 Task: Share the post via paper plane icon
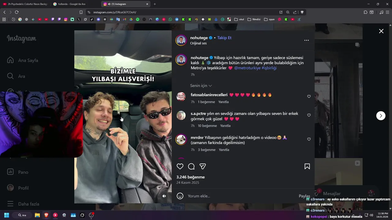click(202, 166)
